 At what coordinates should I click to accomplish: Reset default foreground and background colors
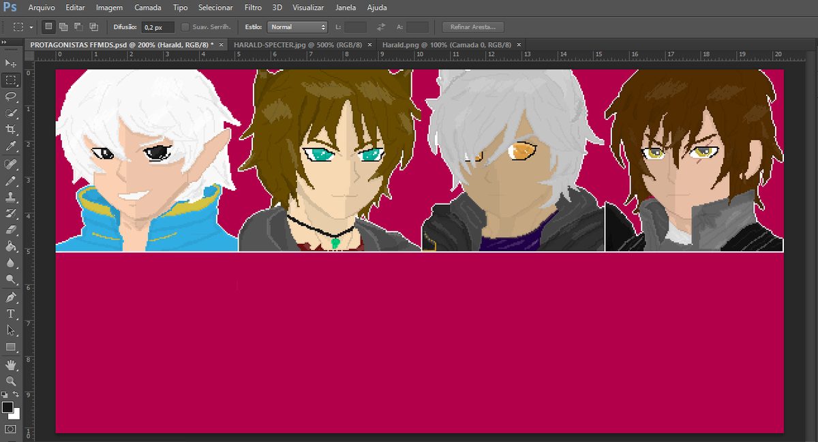click(4, 394)
